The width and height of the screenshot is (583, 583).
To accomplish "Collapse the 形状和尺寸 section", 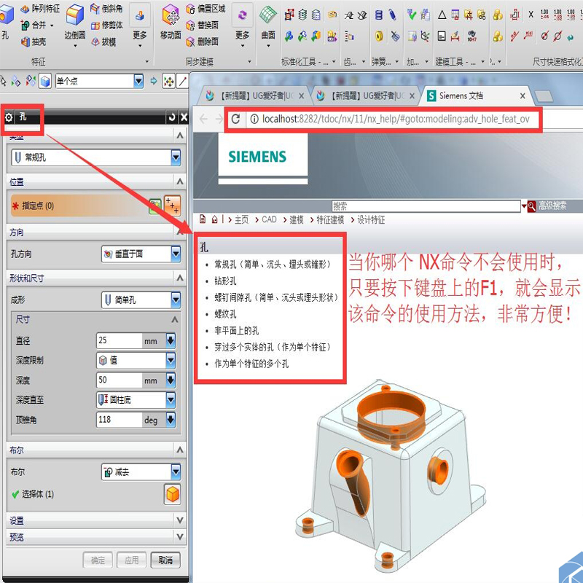I will pos(179,278).
